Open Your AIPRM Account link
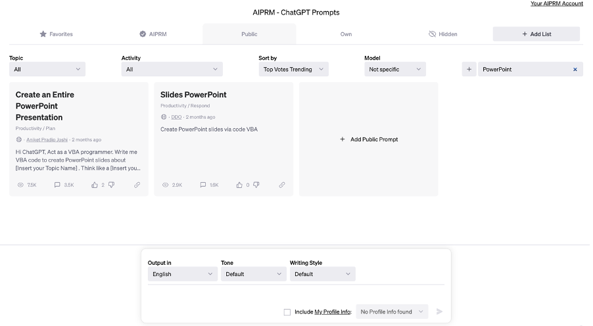 pyautogui.click(x=557, y=3)
